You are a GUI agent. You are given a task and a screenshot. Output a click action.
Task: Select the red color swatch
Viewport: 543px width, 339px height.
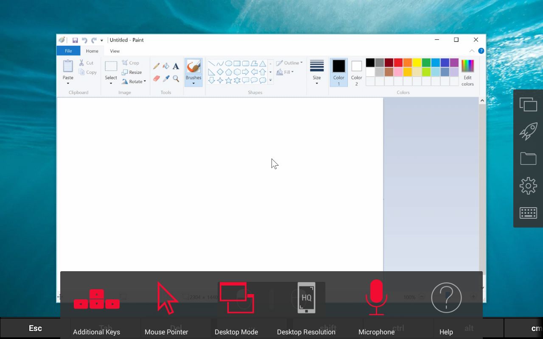[x=398, y=62]
